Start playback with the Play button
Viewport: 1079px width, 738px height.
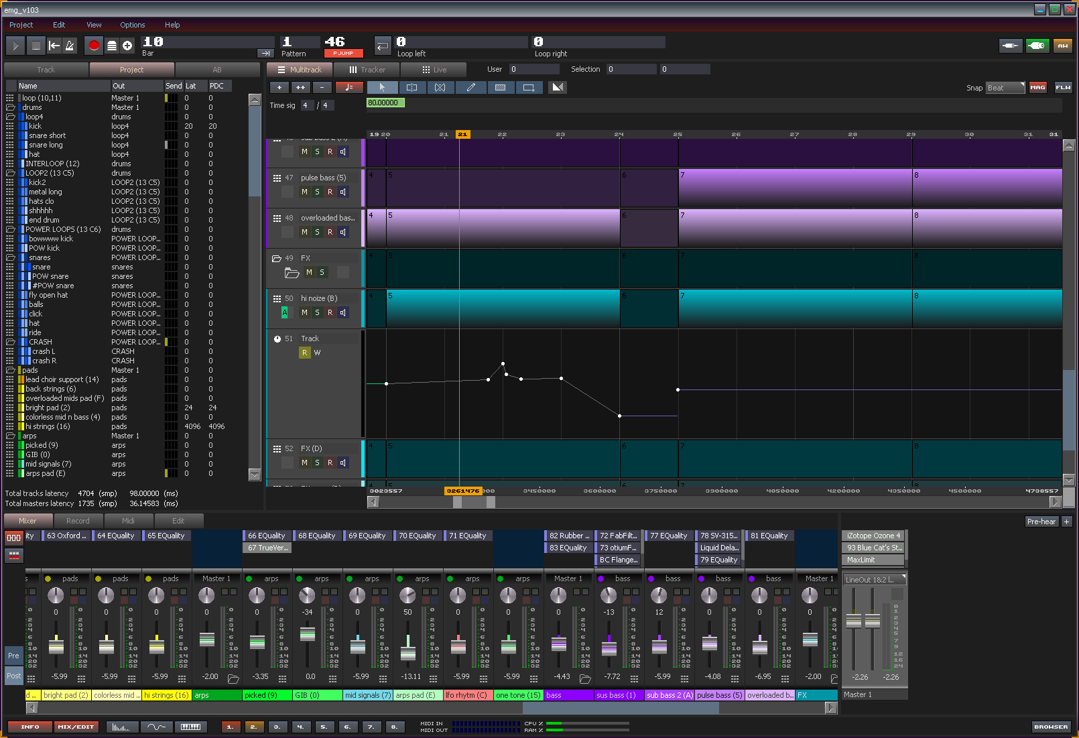point(15,46)
